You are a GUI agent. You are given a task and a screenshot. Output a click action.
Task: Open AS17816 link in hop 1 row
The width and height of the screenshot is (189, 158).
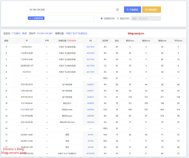click(x=90, y=47)
